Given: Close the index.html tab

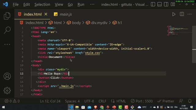Looking at the screenshot, I should tap(46, 14).
